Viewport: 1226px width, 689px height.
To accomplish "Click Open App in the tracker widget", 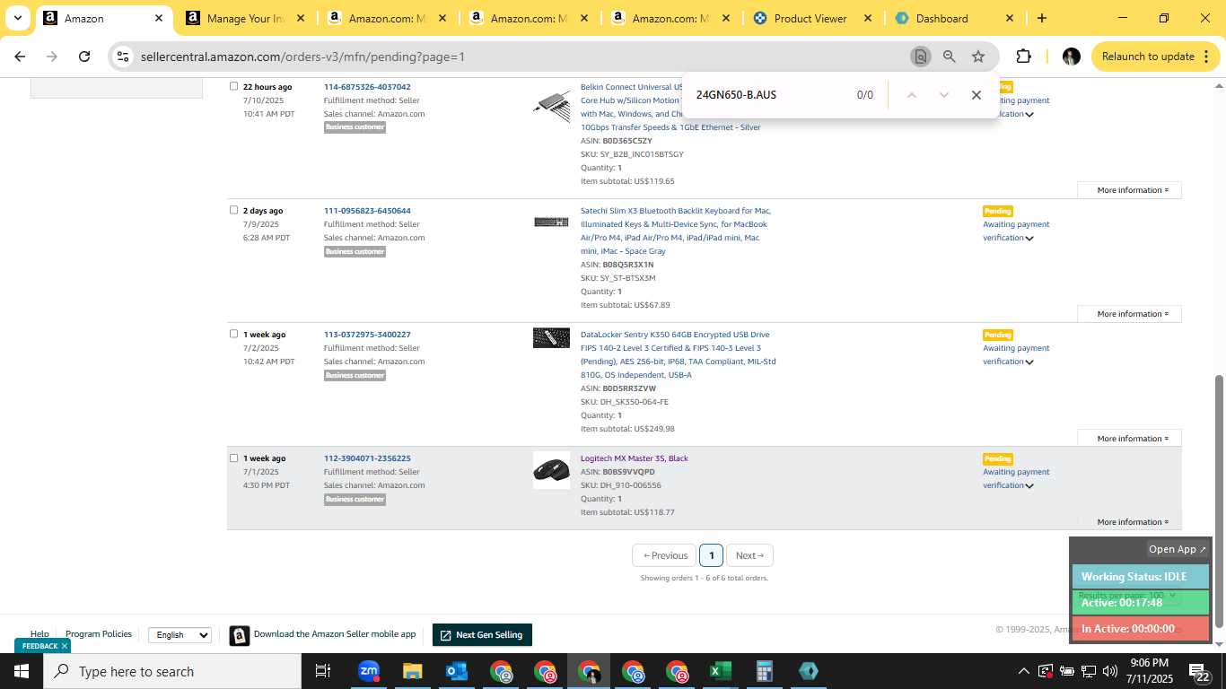I will (1178, 549).
